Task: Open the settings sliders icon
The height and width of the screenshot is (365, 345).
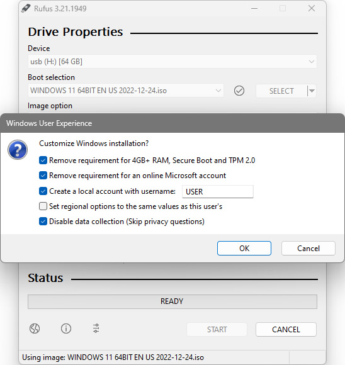Action: coord(96,328)
